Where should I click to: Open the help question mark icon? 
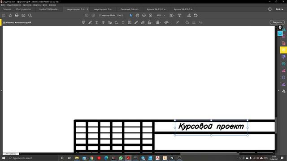270,9
